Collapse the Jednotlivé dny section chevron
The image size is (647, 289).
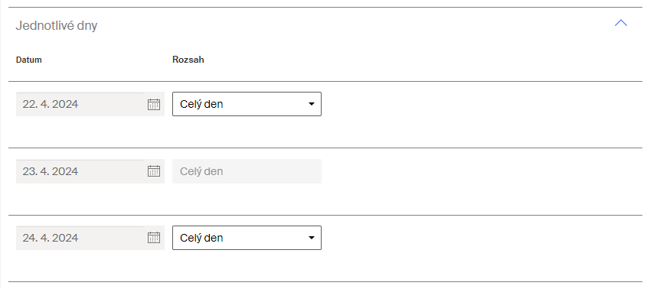[621, 23]
